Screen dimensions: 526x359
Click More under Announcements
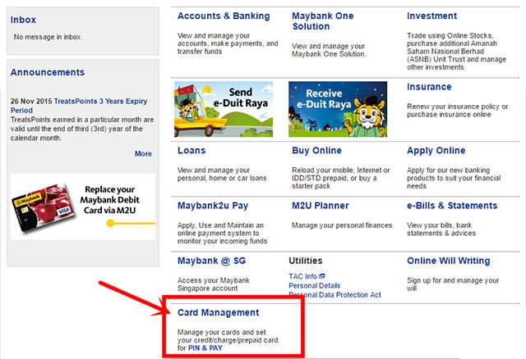point(143,153)
